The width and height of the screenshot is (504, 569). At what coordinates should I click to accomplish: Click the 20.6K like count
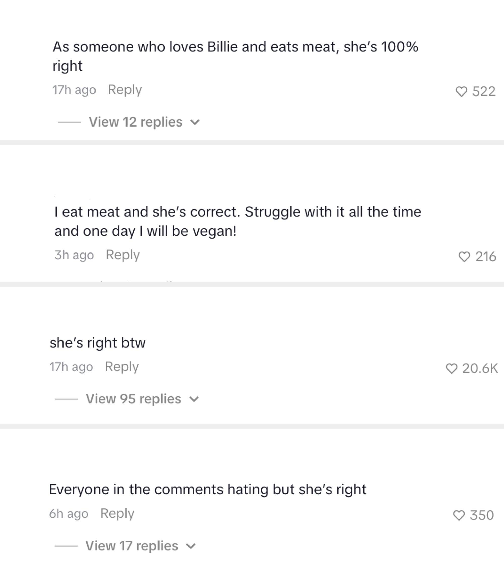(x=480, y=369)
